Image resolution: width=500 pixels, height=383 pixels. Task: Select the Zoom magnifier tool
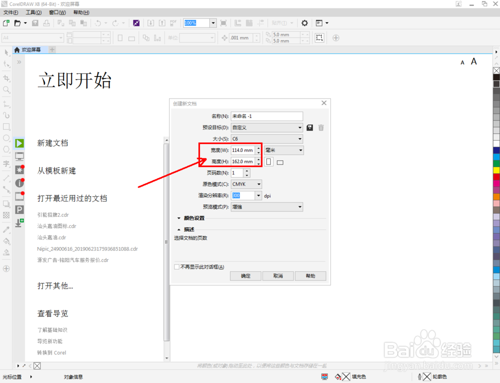point(6,90)
